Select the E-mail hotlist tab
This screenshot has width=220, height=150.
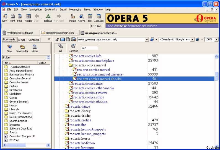[22, 40]
